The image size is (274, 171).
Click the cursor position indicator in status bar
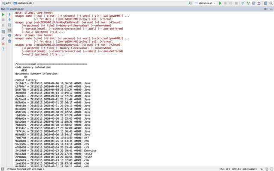click(x=222, y=169)
